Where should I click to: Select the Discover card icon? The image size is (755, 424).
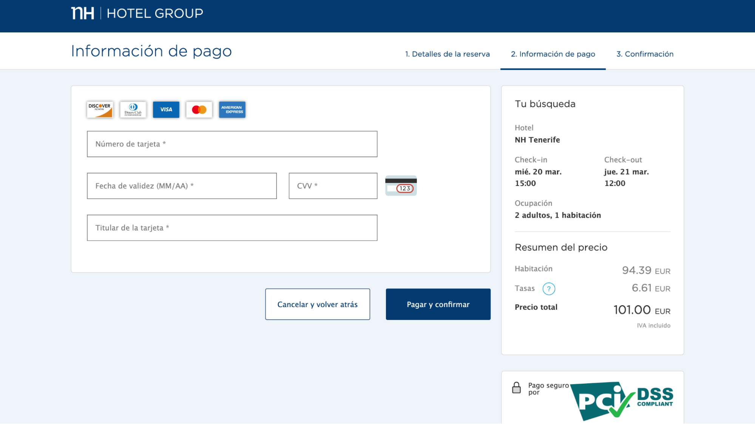[100, 109]
